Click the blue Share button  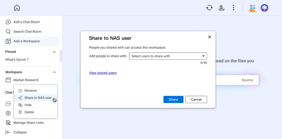(173, 100)
